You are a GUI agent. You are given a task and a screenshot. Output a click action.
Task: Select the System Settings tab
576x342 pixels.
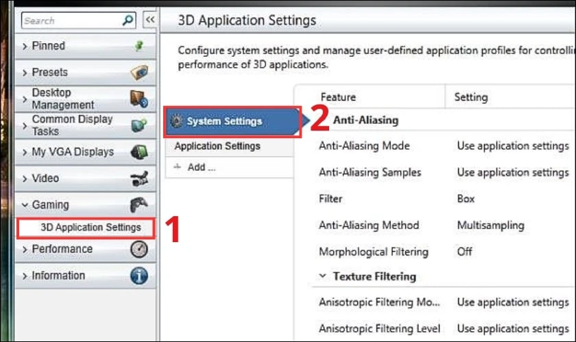tap(232, 122)
